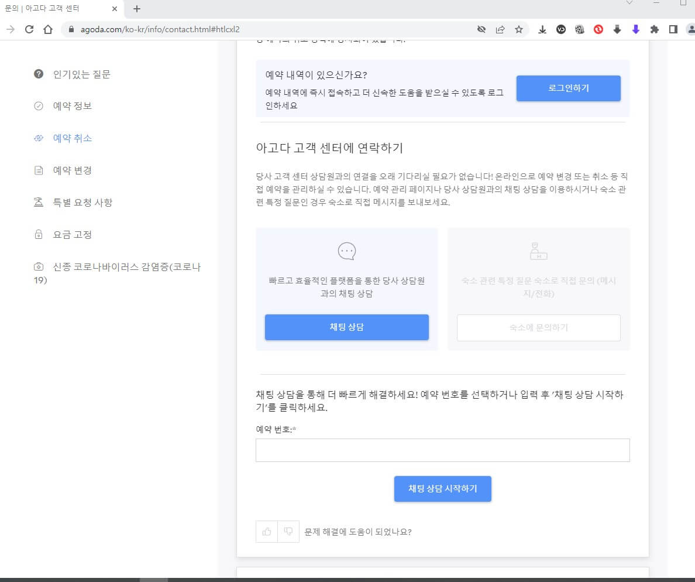Click the 로그인하기 button
The width and height of the screenshot is (695, 582).
tap(568, 88)
